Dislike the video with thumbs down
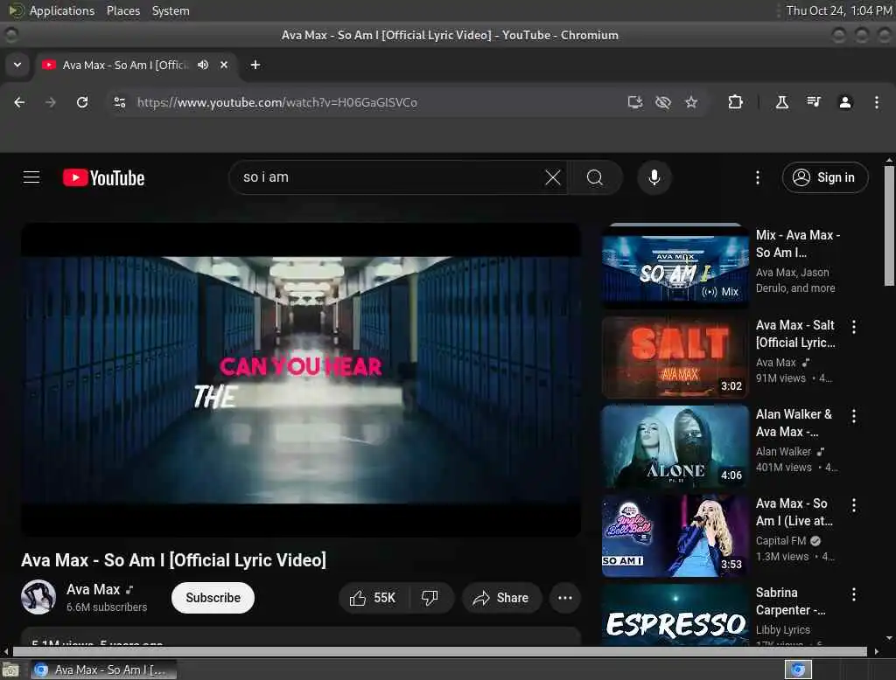This screenshot has height=680, width=896. pos(430,598)
